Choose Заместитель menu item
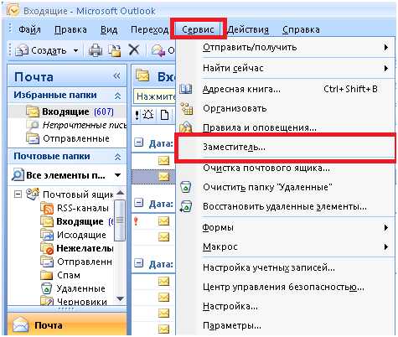The height and width of the screenshot is (337, 398). tap(286, 148)
